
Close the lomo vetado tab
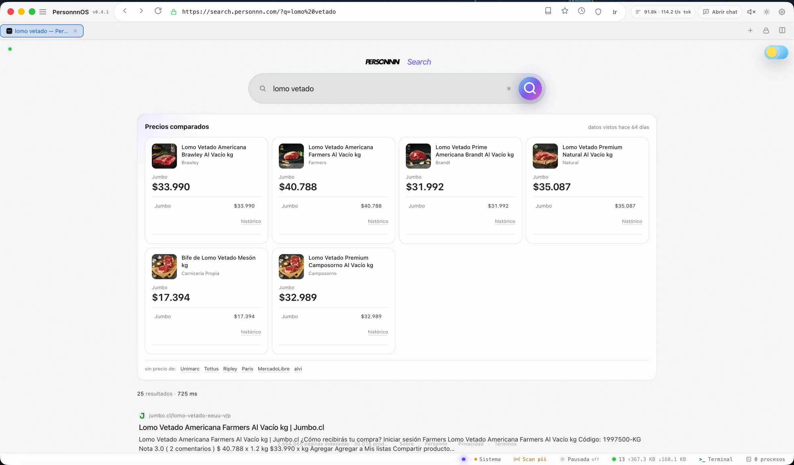(x=75, y=31)
